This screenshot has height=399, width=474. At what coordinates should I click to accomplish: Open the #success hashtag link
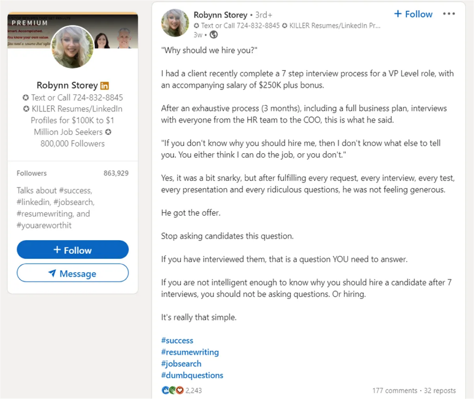pos(177,340)
